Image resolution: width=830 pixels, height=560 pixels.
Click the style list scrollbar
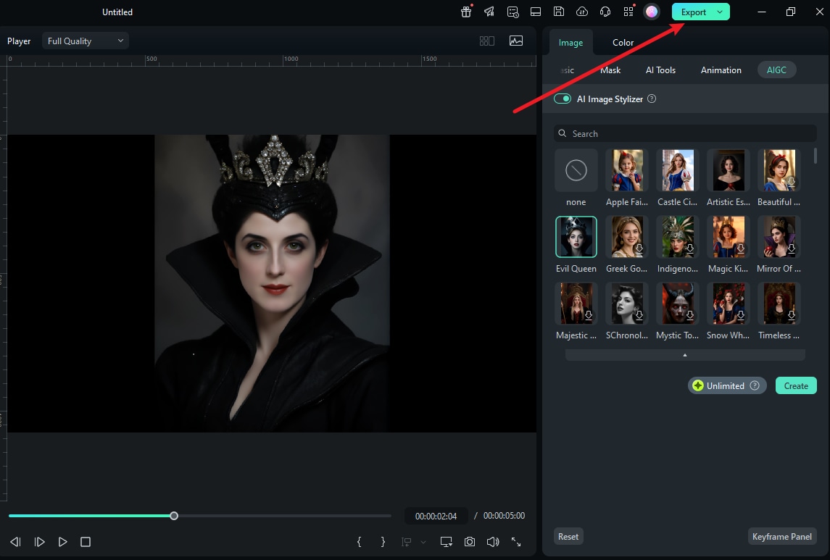(816, 156)
